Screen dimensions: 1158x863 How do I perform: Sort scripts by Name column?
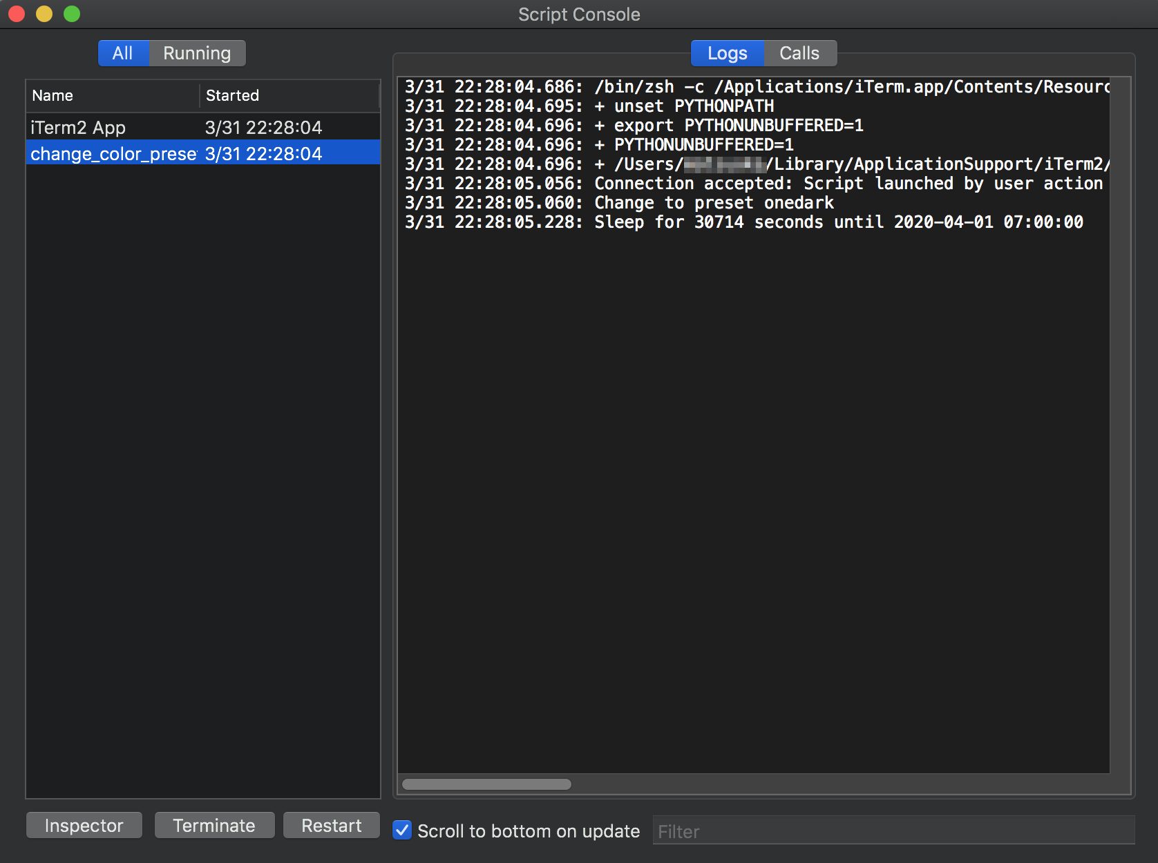point(113,95)
